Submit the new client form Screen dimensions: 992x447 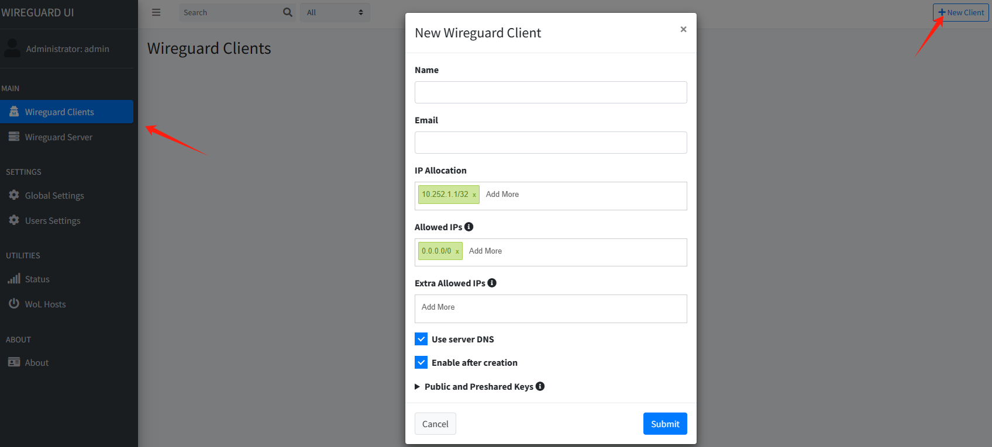[x=664, y=424]
